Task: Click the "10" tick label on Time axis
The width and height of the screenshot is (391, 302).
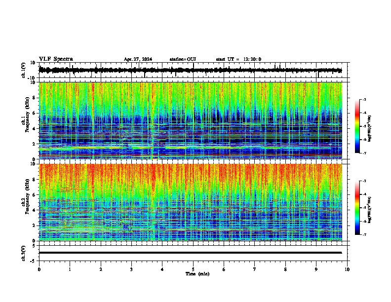Action: [x=347, y=269]
